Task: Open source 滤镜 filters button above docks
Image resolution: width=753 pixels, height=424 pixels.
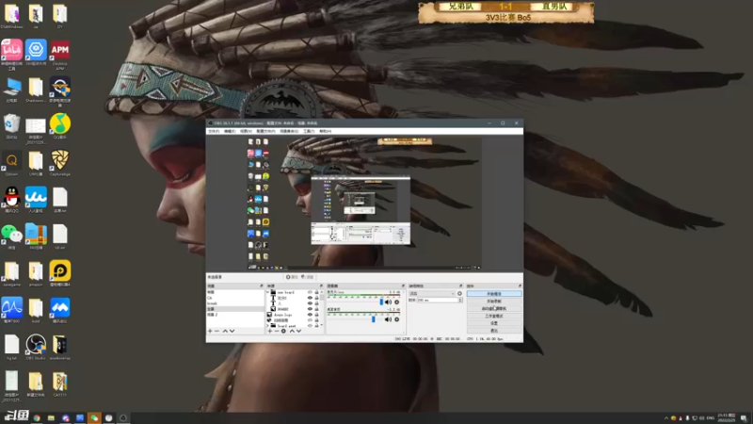Action: point(309,276)
